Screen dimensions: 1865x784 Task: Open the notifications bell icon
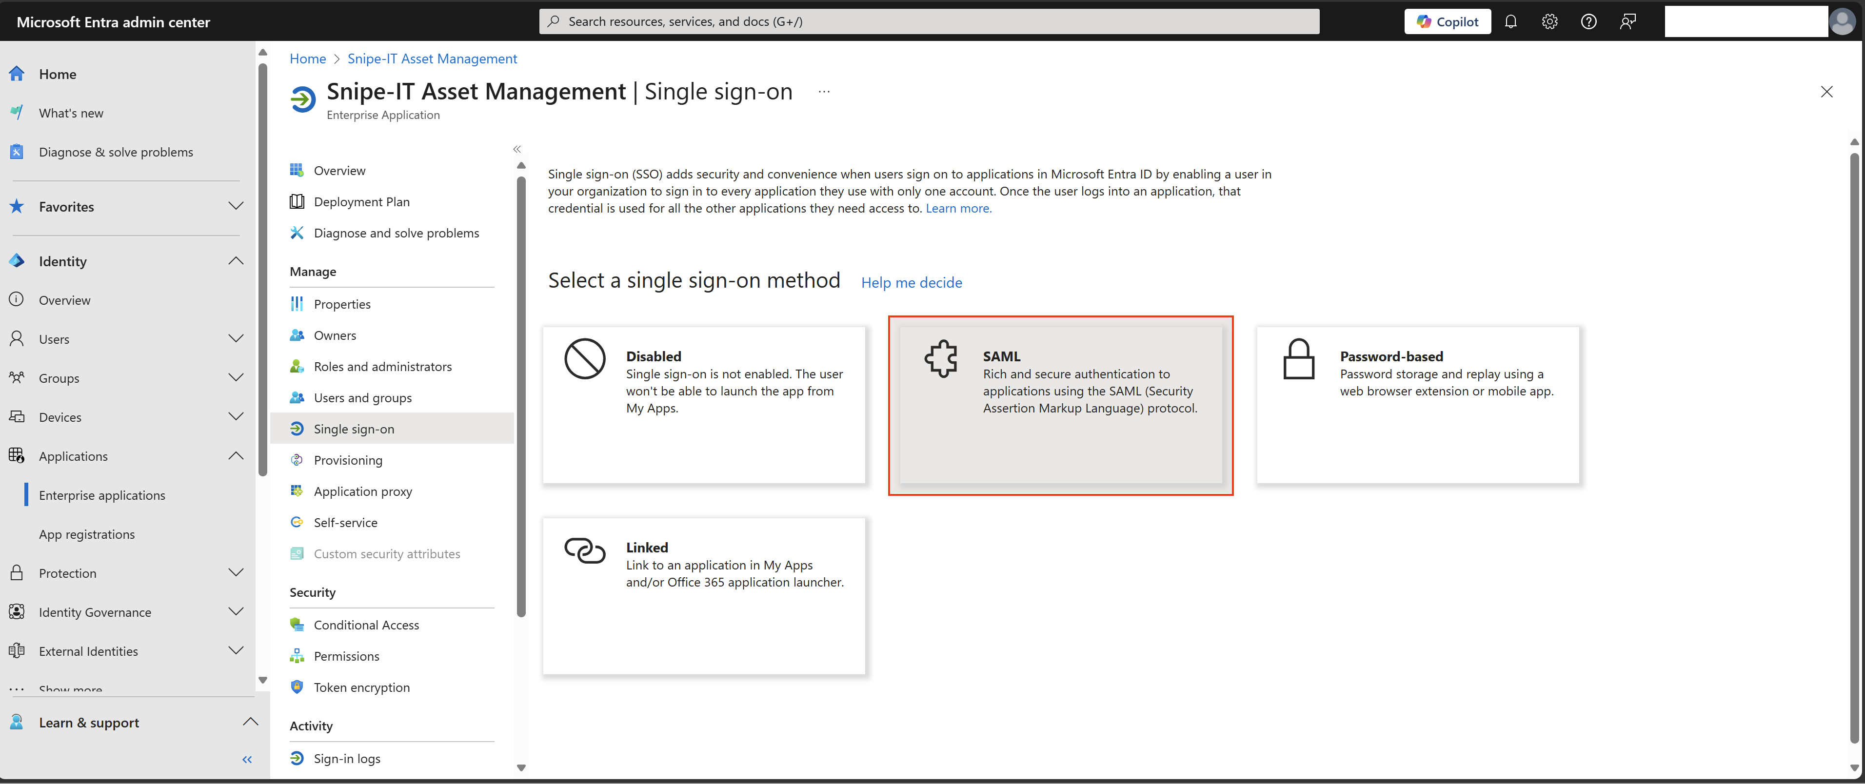coord(1510,22)
